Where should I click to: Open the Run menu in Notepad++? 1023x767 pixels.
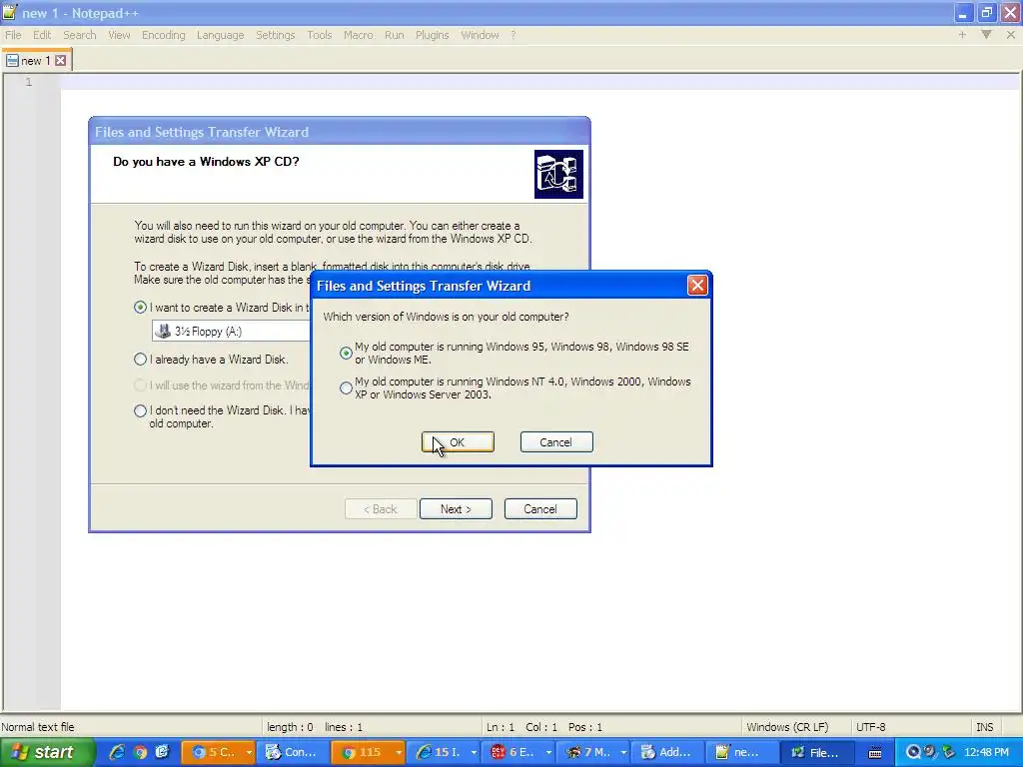[394, 35]
